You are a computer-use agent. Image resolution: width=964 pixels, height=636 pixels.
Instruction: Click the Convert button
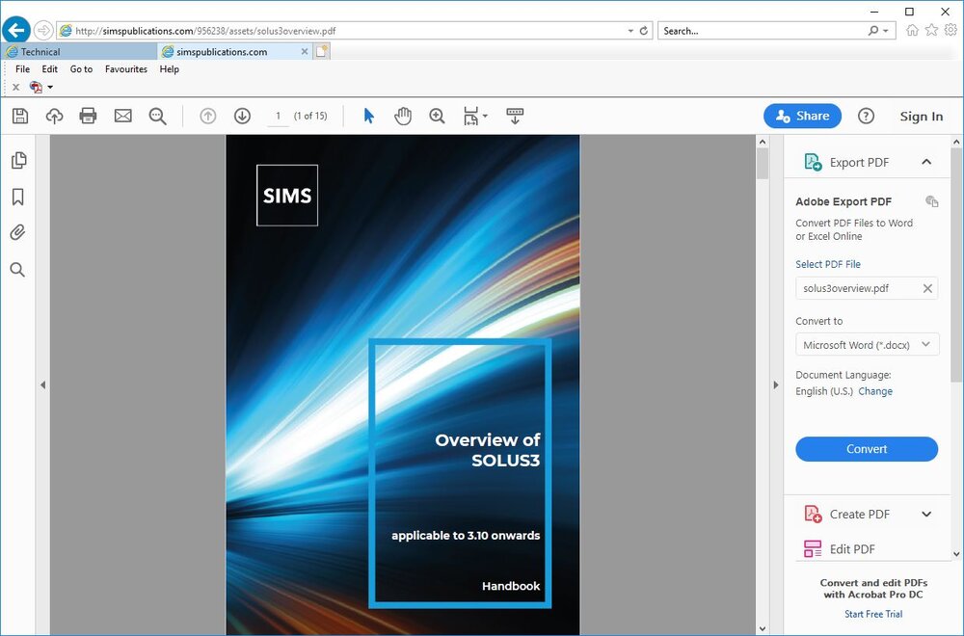[867, 449]
